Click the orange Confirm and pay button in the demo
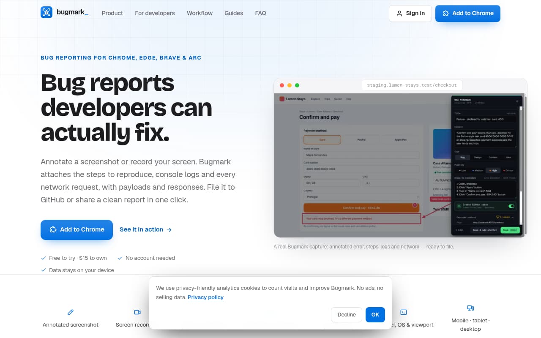This screenshot has height=338, width=541. click(361, 208)
